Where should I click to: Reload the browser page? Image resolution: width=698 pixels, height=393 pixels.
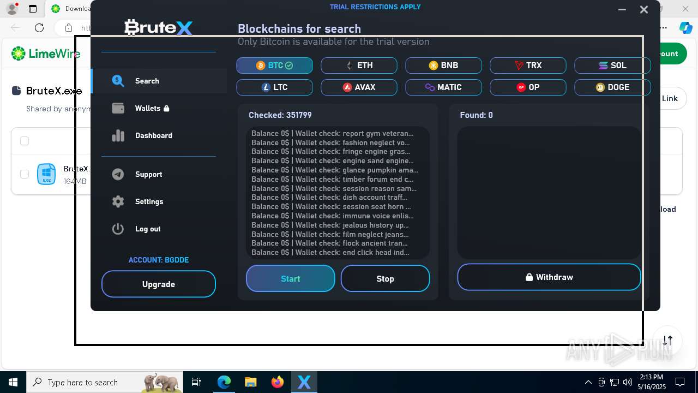pos(39,28)
